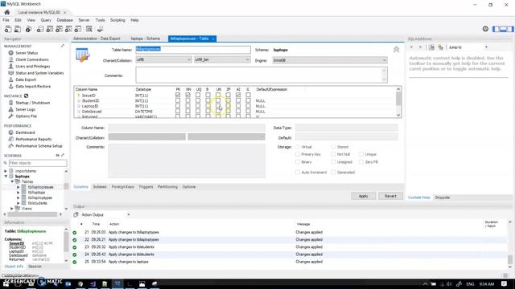Click the open SQL script toolbar icon
This screenshot has height=289, width=515.
coord(18,29)
